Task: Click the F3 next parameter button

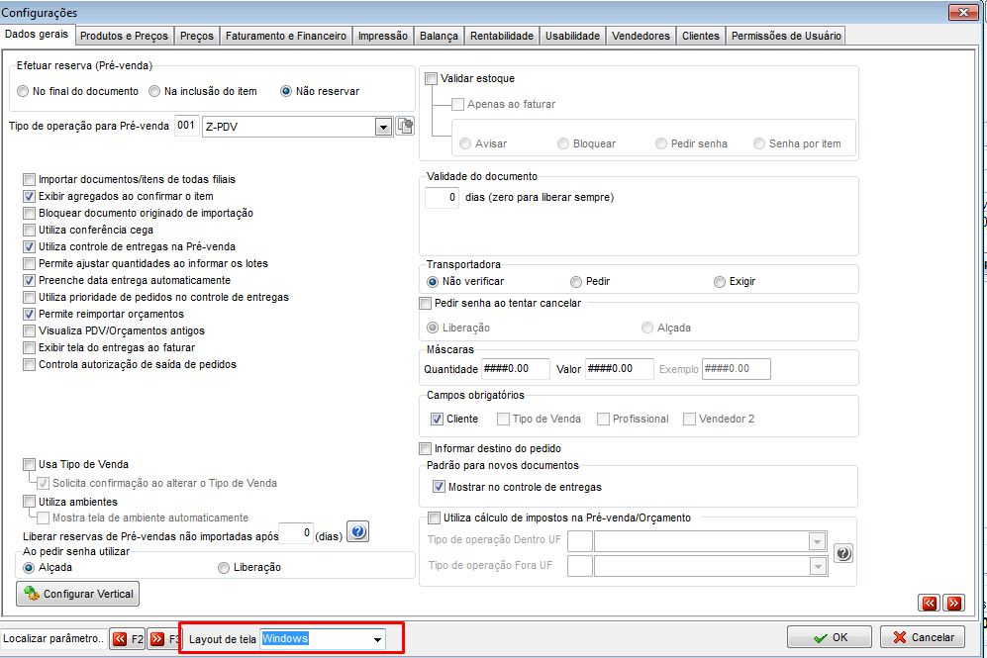Action: pos(165,639)
